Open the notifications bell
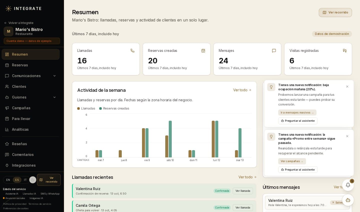This screenshot has width=360, height=212. [348, 185]
